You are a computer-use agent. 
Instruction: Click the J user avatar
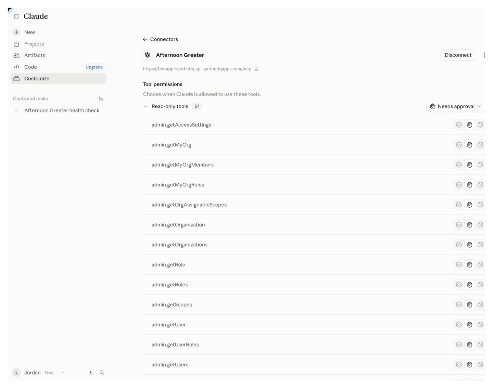pyautogui.click(x=16, y=373)
